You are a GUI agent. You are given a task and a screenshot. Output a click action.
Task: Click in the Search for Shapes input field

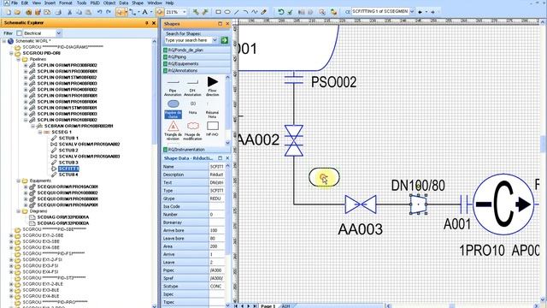click(x=188, y=40)
